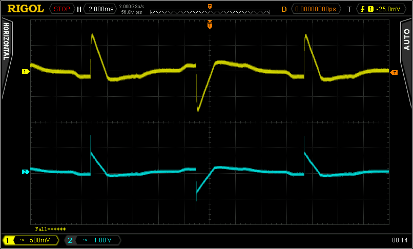The height and width of the screenshot is (249, 413).
Task: Click the trigger marker above the memory bar
Action: tap(210, 6)
